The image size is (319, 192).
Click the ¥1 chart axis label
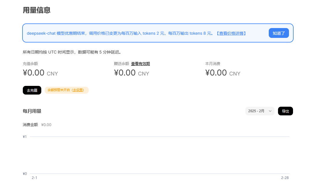coord(25,136)
